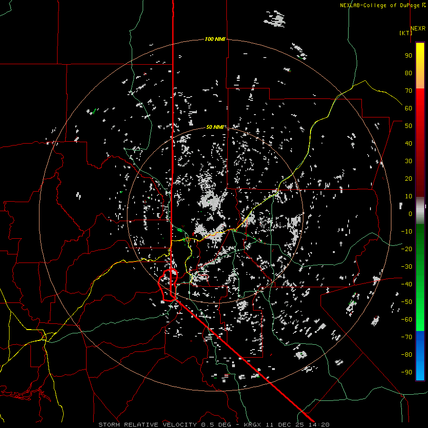Click the 100 NMI range ring label
Viewport: 428px width, 428px height.
pos(215,39)
